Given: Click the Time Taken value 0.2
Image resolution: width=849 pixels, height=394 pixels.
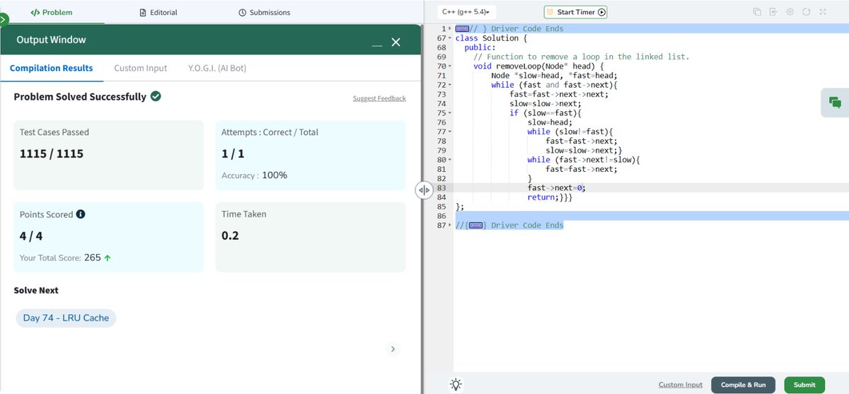Looking at the screenshot, I should tap(230, 236).
